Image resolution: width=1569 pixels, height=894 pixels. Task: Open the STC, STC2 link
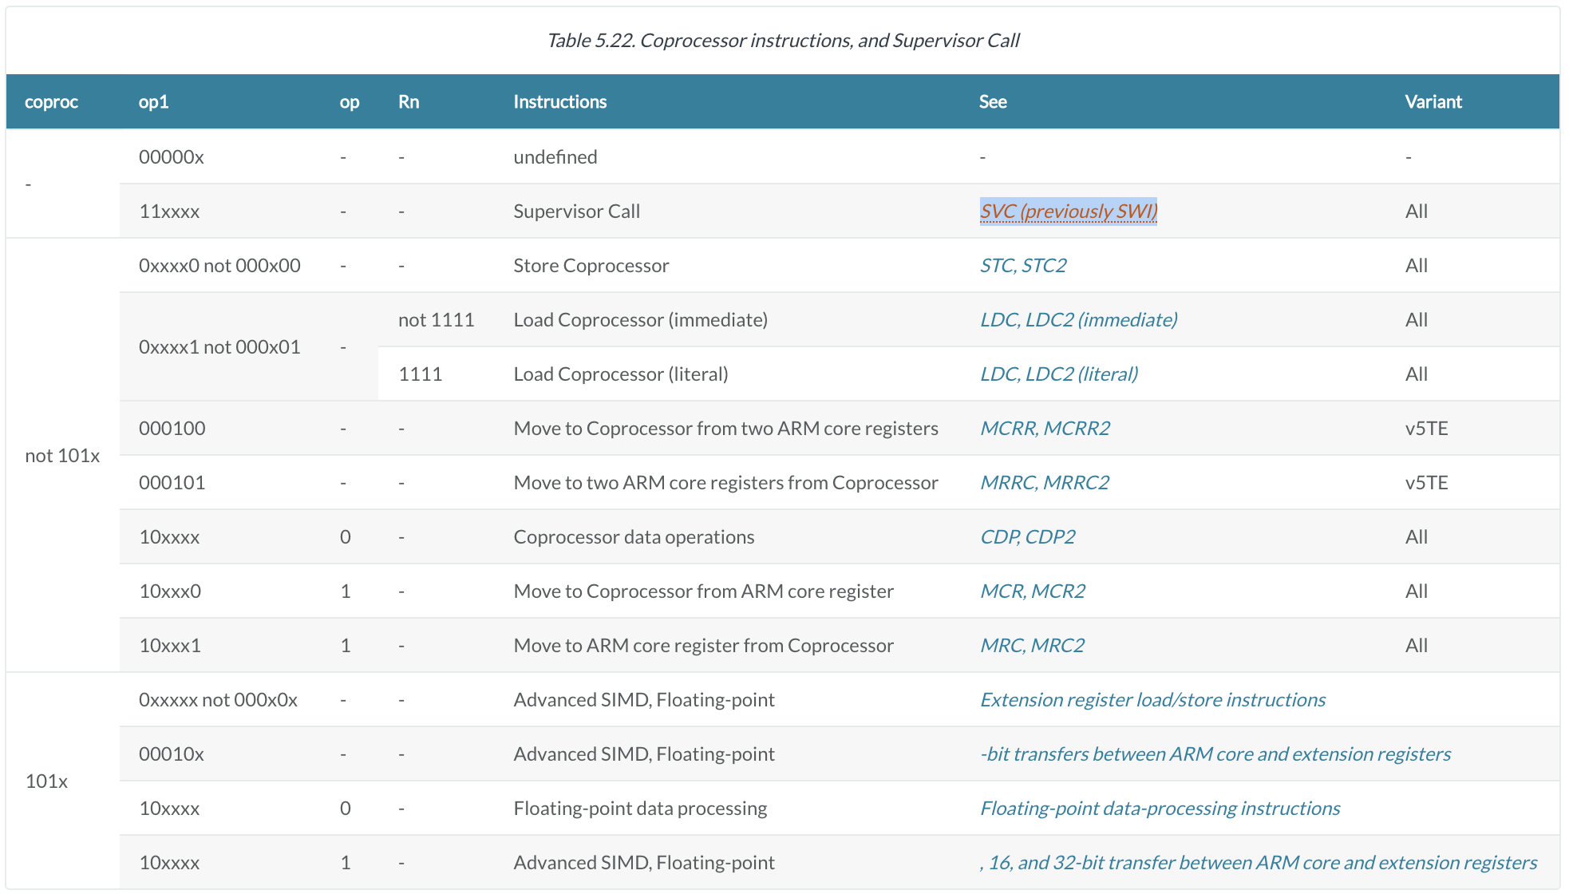(1023, 266)
